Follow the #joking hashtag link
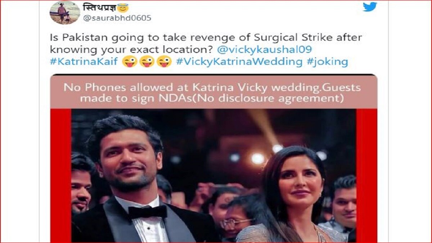Image resolution: width=432 pixels, height=243 pixels. click(327, 62)
